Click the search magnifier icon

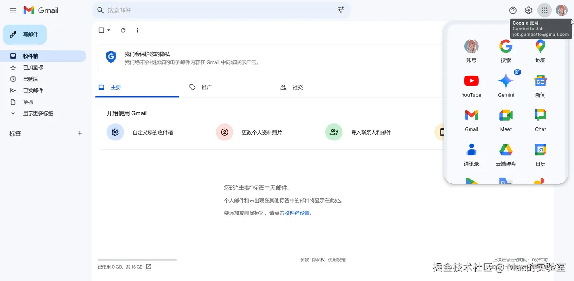pyautogui.click(x=100, y=10)
